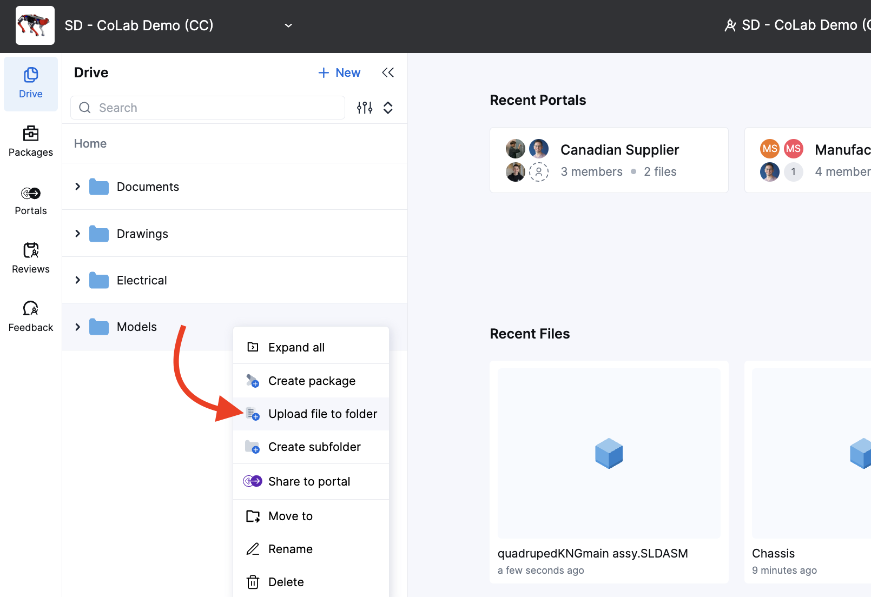Expand the Models folder tree
Viewport: 871px width, 597px height.
78,327
